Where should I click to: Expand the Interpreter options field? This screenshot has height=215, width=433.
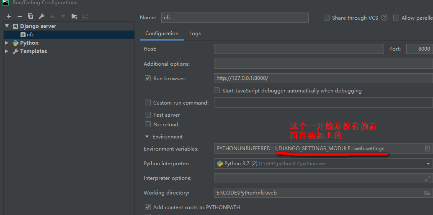coord(428,178)
